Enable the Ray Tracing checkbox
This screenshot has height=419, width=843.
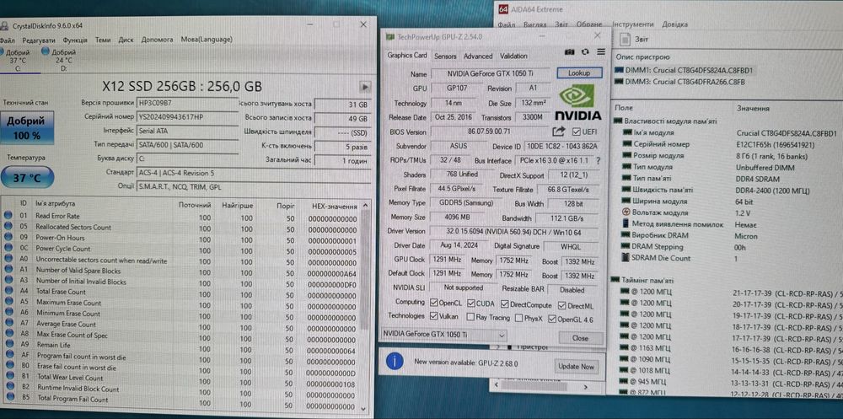point(470,317)
